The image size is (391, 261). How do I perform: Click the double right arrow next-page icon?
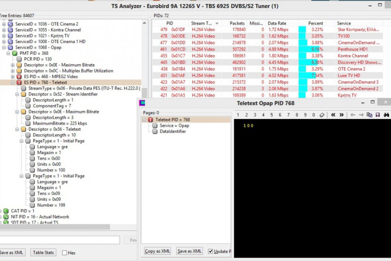tap(341, 115)
